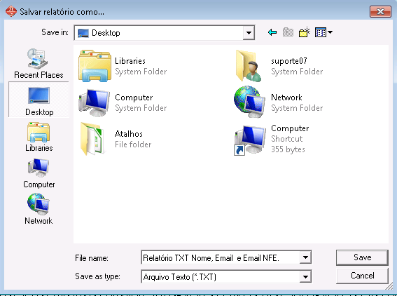The height and width of the screenshot is (296, 397).
Task: Select Network in the places sidebar
Action: pyautogui.click(x=39, y=209)
